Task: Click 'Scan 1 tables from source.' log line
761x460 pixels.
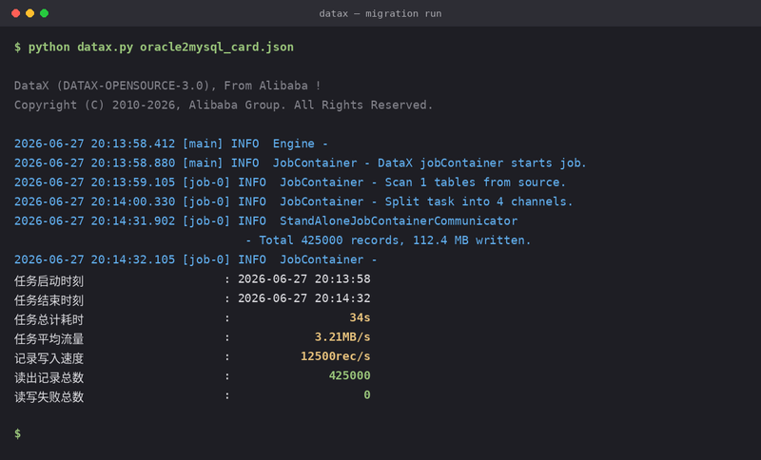Action: [290, 182]
